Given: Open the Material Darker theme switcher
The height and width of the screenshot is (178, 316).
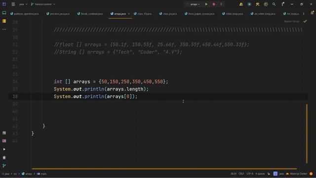Looking at the screenshot, I should (x=296, y=174).
